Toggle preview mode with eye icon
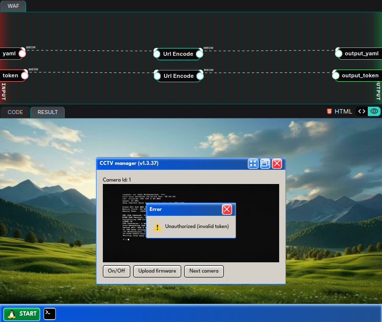The height and width of the screenshot is (322, 382). coord(374,112)
